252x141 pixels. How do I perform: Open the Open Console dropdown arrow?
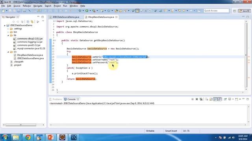tap(240, 99)
